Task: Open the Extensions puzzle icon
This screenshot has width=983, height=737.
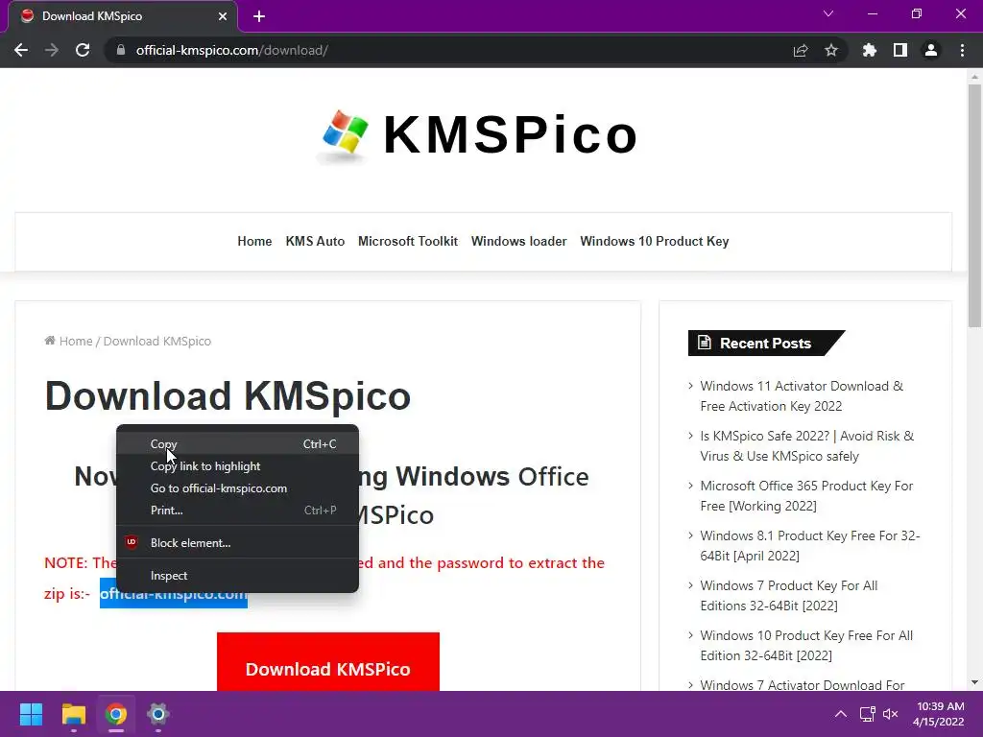Action: click(x=870, y=50)
